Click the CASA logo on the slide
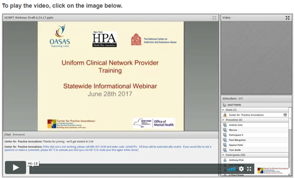The image size is (295, 178). pos(154,40)
